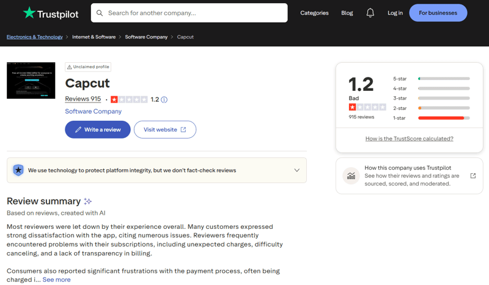Click the shield star integrity icon
Image resolution: width=489 pixels, height=285 pixels.
[x=18, y=170]
